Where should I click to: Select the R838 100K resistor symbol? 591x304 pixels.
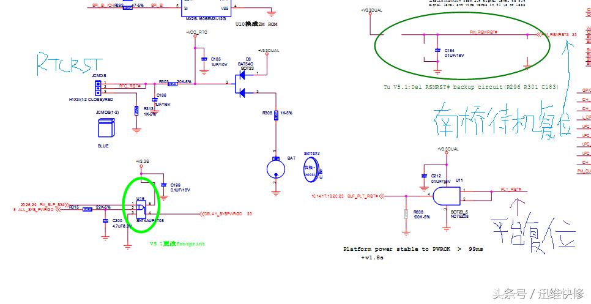[406, 214]
